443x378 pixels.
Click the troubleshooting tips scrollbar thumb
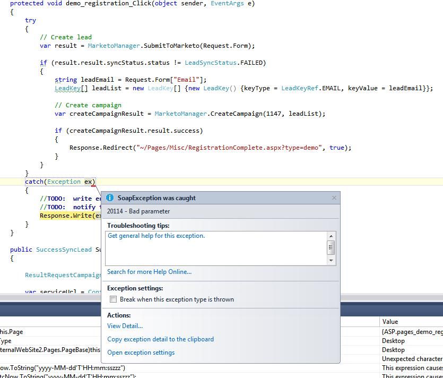pos(331,248)
